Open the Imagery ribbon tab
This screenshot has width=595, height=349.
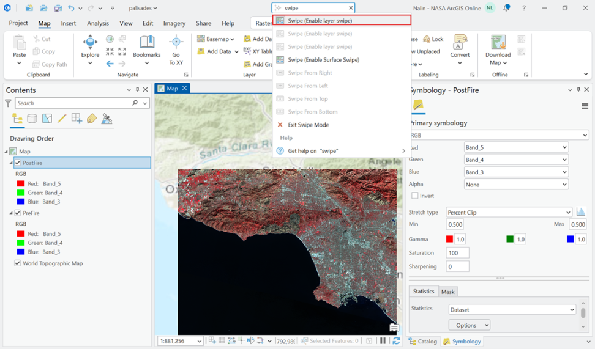coord(174,23)
